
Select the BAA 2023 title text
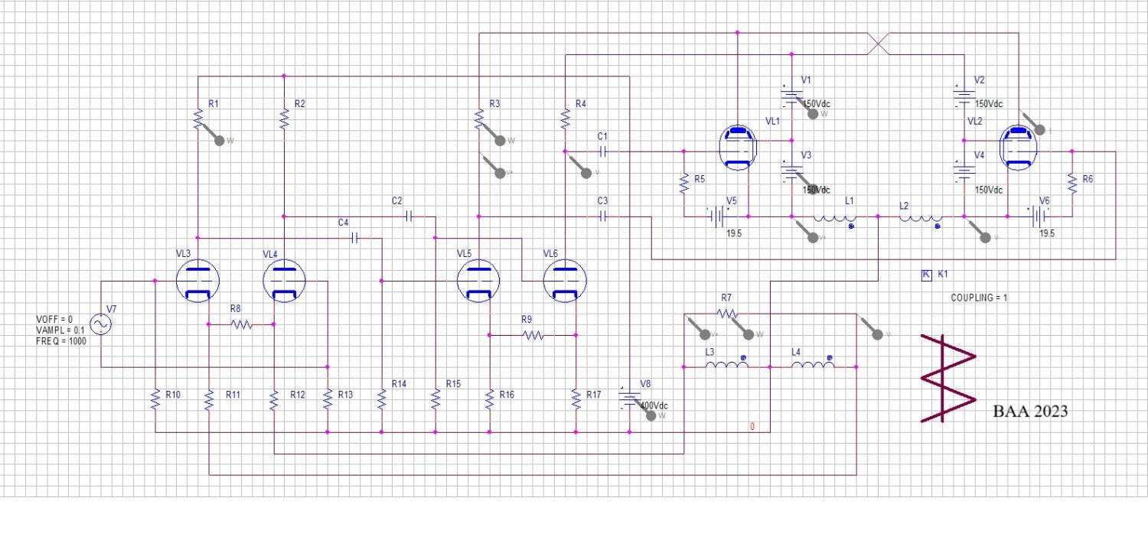click(1029, 412)
